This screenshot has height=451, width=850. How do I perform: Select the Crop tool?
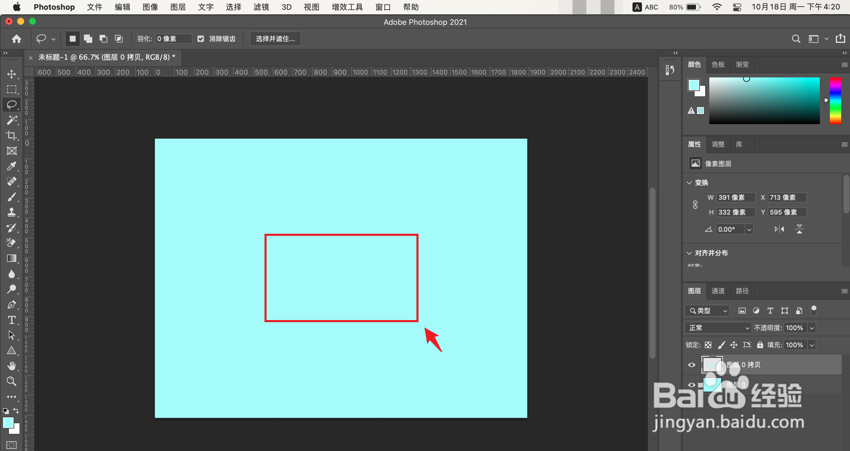(12, 135)
